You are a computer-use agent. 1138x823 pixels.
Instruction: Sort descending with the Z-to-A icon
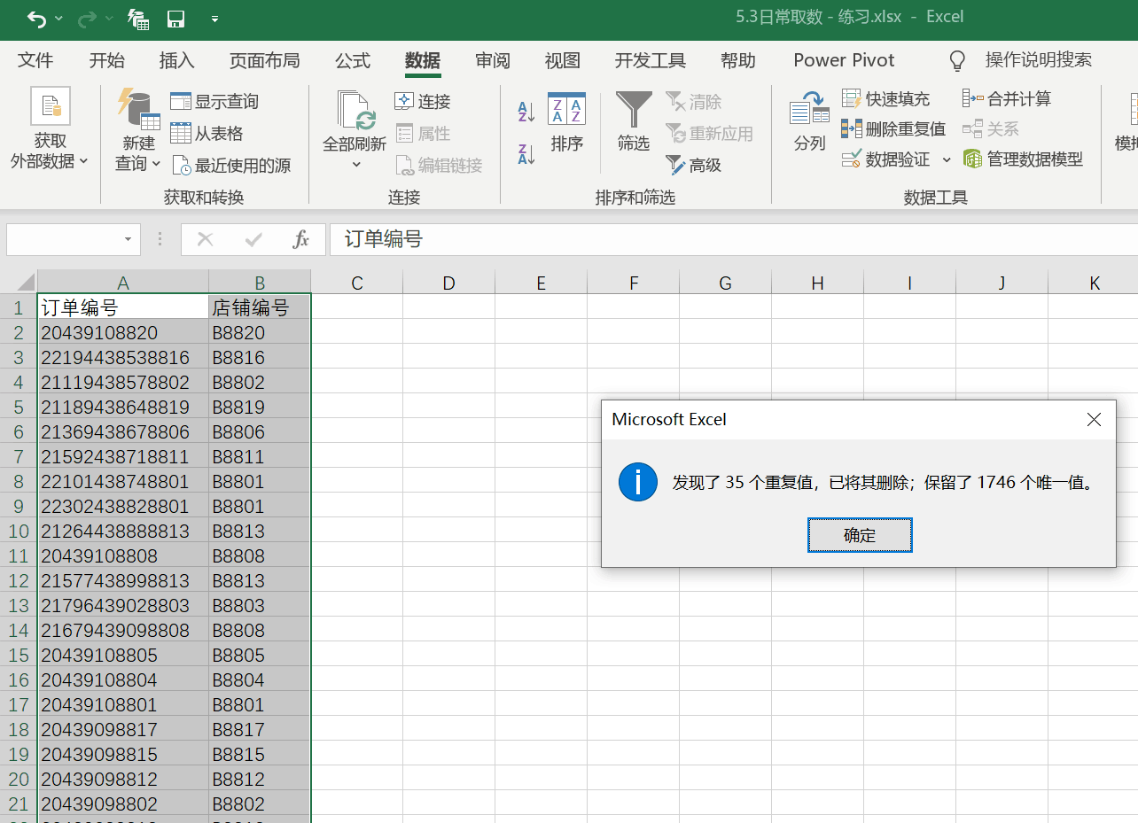click(526, 154)
